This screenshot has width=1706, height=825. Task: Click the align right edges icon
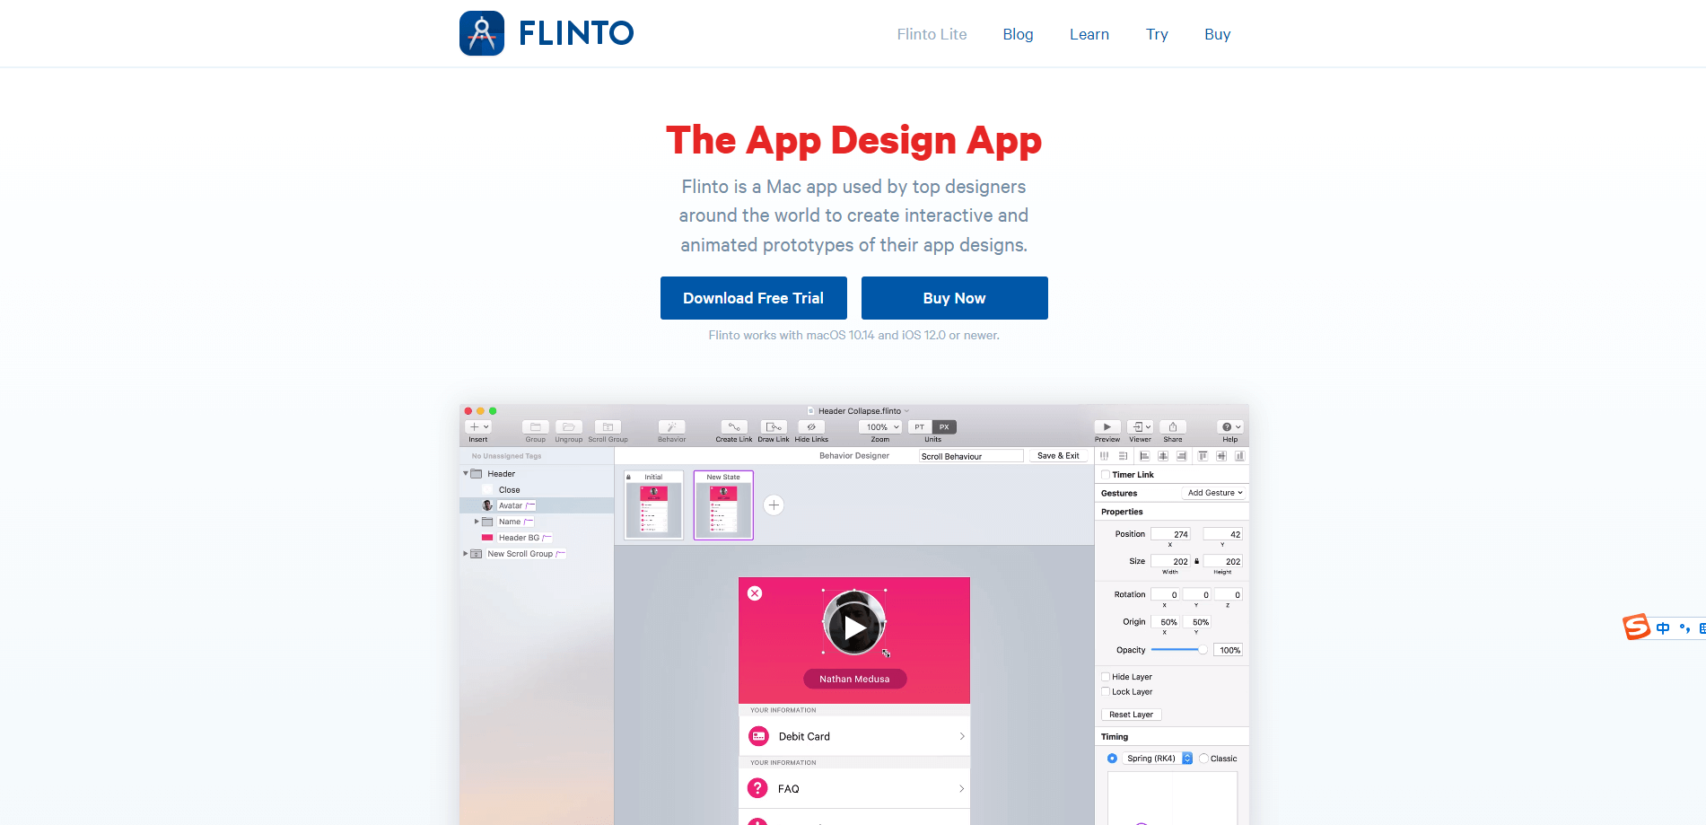[1182, 456]
